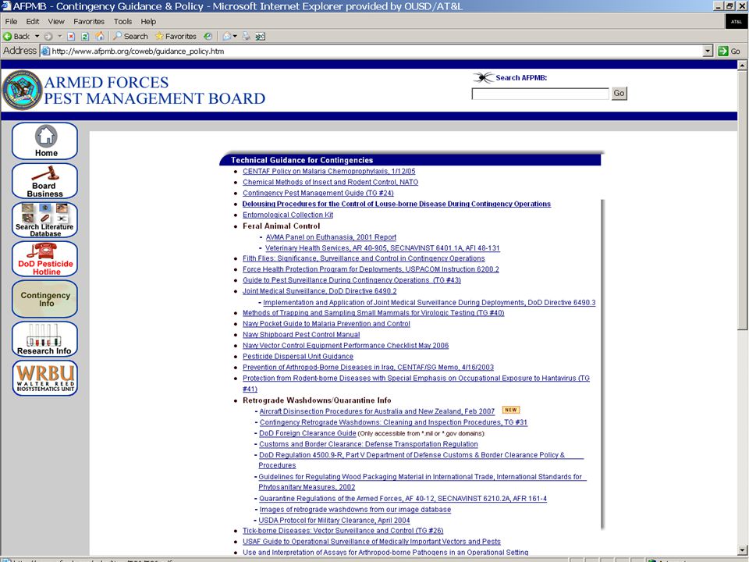The height and width of the screenshot is (562, 749).
Task: Click the Search AFPMB text field
Action: pyautogui.click(x=540, y=94)
